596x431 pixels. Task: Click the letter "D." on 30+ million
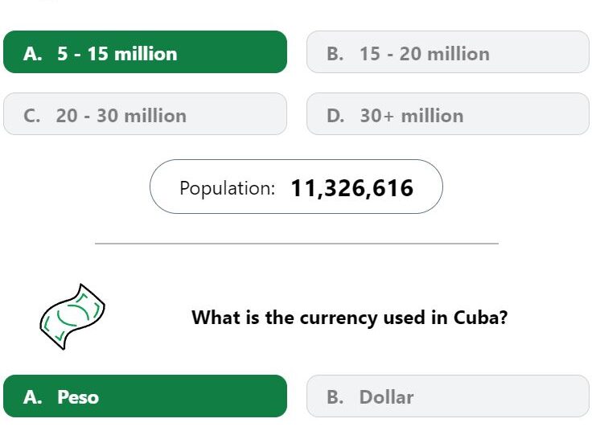tap(335, 116)
